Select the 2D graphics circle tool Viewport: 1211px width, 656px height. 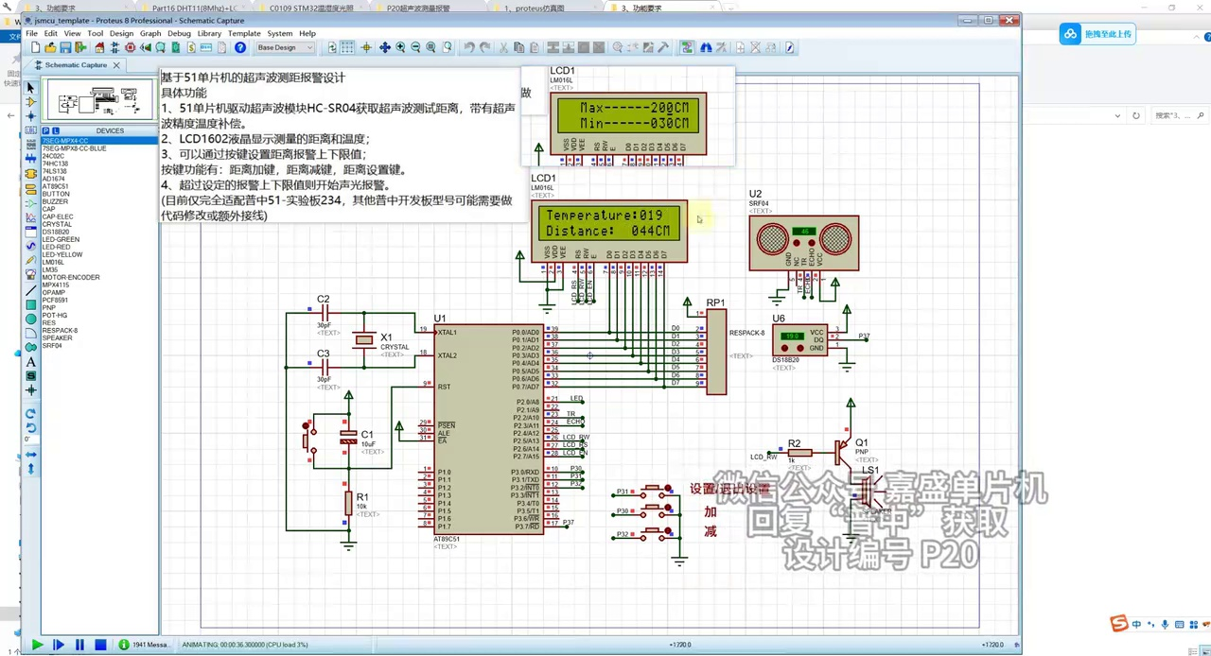click(x=30, y=319)
